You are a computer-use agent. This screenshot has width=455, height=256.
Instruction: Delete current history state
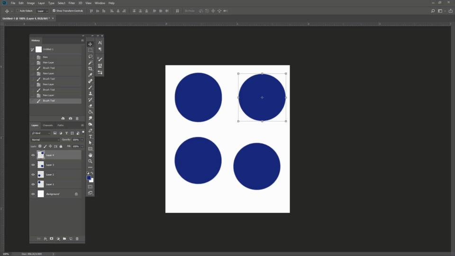tap(77, 119)
